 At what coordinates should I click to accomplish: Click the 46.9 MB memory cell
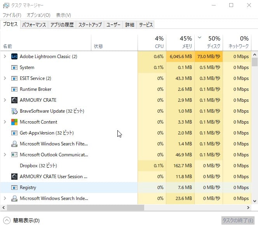pos(180,155)
